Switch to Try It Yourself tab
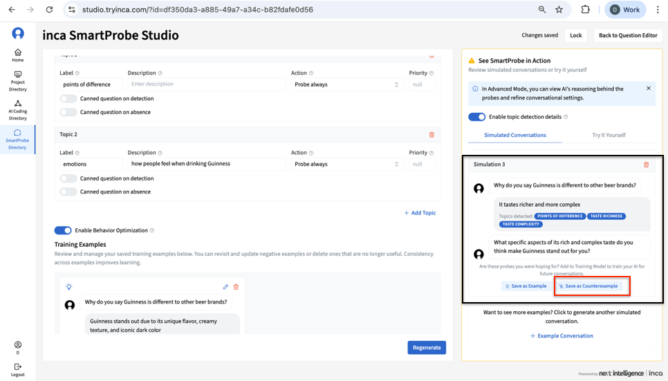This screenshot has width=668, height=381. 609,135
